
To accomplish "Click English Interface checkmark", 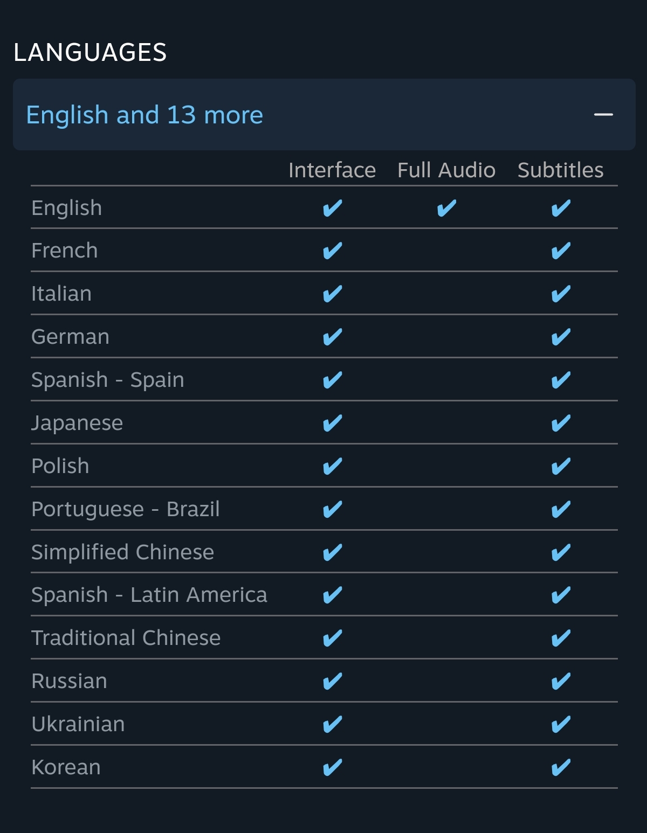I will click(332, 208).
